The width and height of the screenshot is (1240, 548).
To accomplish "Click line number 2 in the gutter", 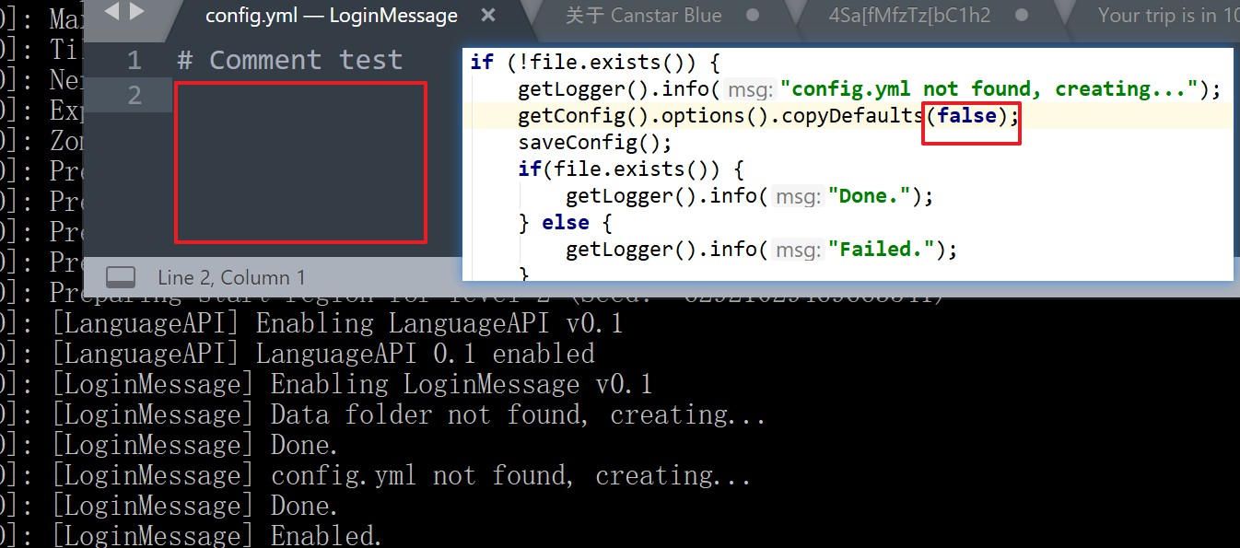I will click(x=135, y=95).
